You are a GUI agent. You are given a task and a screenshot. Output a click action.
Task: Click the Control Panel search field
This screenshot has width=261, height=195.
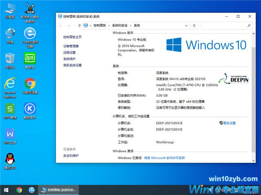point(227,26)
